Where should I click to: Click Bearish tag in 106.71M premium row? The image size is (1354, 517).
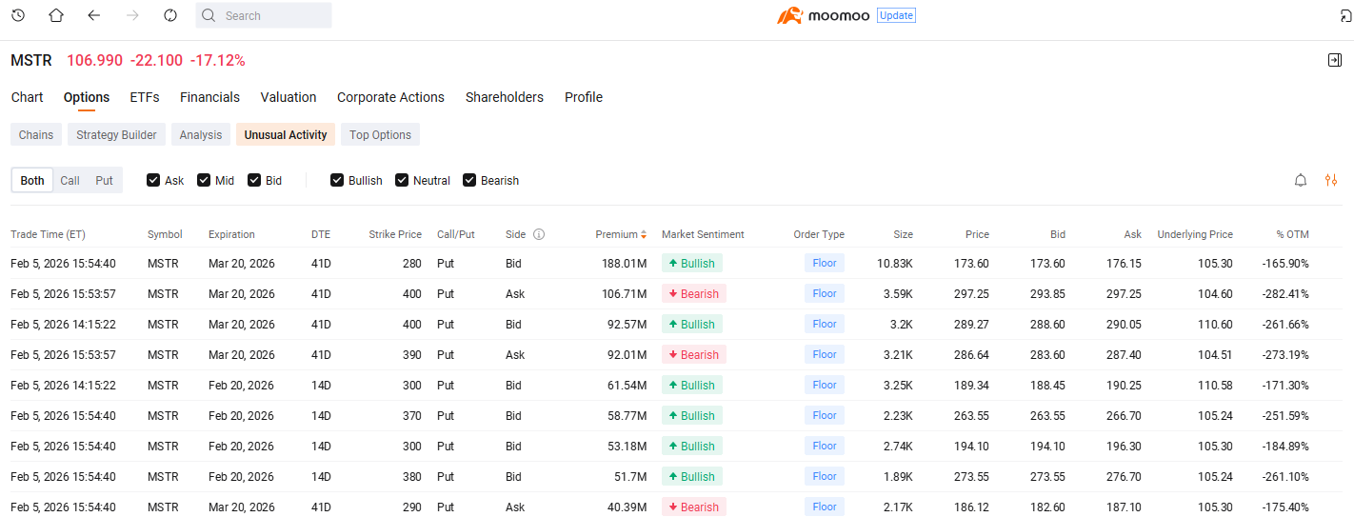[694, 293]
